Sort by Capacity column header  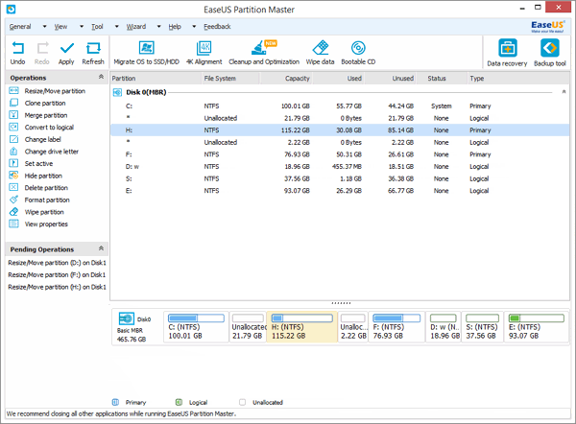pyautogui.click(x=286, y=79)
